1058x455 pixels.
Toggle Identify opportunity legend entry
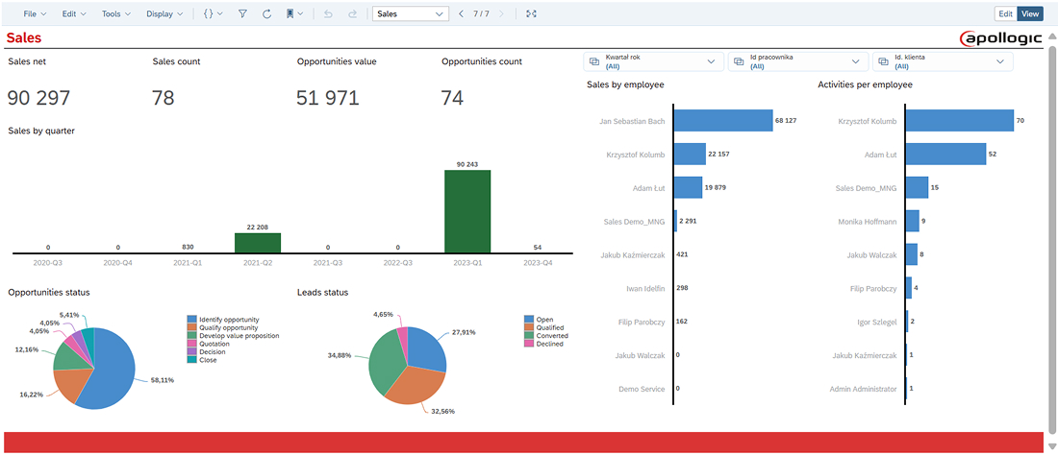229,319
